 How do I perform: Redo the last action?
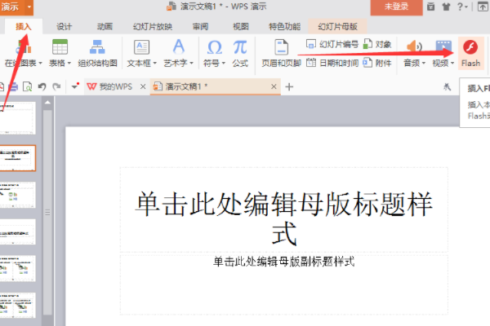pyautogui.click(x=56, y=86)
